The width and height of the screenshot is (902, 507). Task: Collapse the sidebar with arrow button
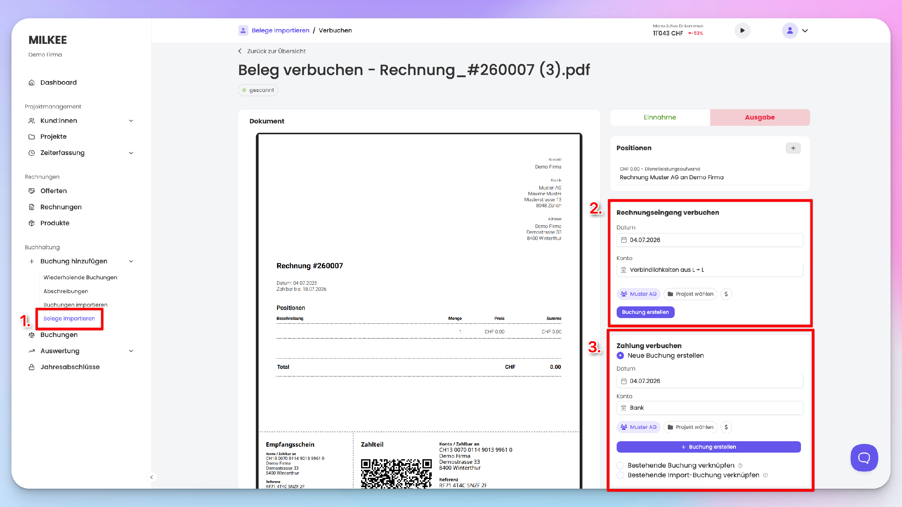(151, 477)
